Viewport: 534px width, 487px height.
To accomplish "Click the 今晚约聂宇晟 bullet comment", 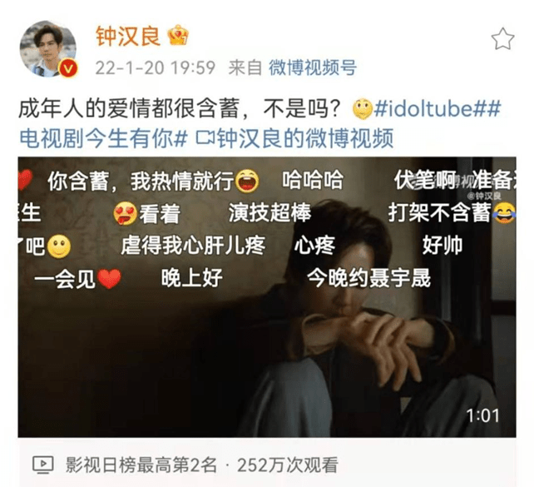I will pyautogui.click(x=368, y=278).
